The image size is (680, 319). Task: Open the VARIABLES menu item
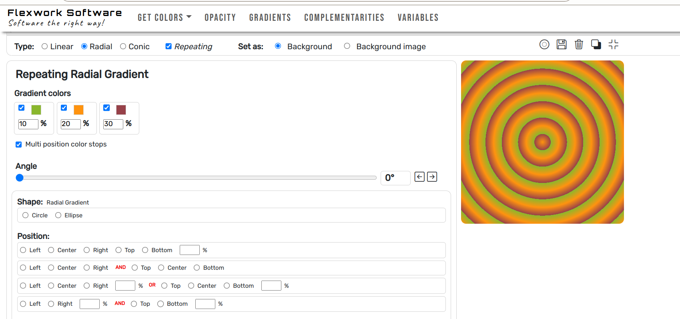click(x=418, y=18)
